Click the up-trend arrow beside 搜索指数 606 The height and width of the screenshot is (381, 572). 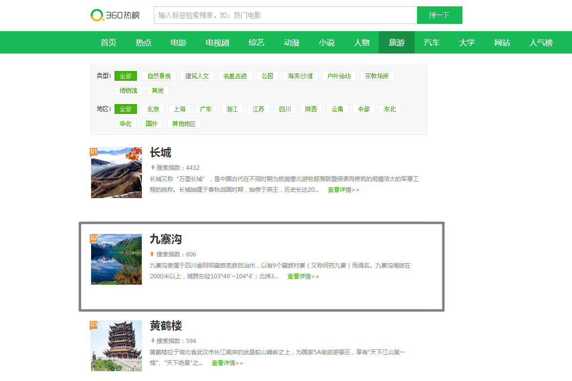[152, 254]
